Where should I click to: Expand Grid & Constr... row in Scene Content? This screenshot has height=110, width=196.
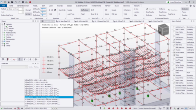(x=172, y=30)
